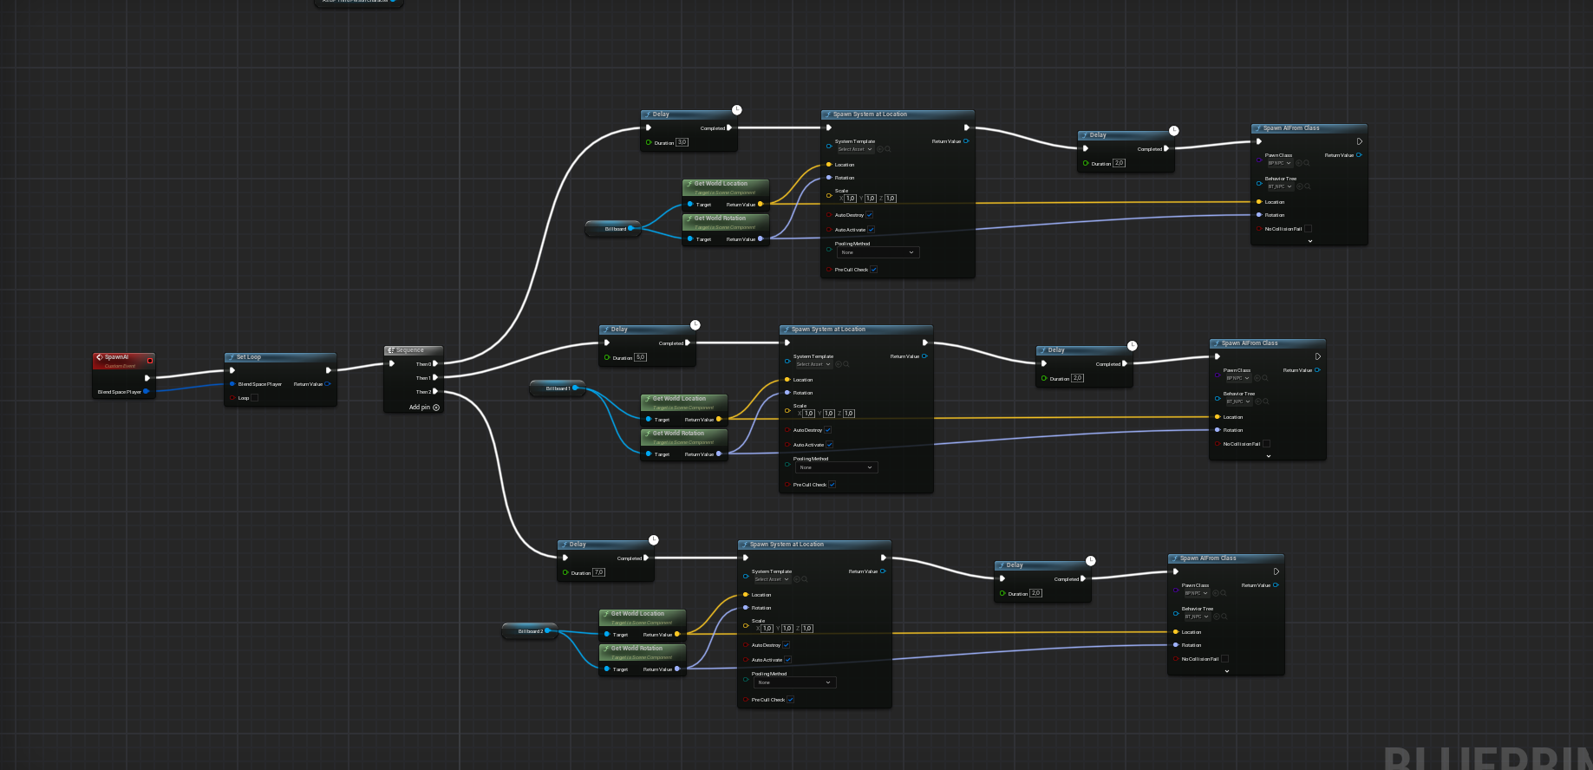Click the red delegate pin on SpawnAI event

(150, 361)
